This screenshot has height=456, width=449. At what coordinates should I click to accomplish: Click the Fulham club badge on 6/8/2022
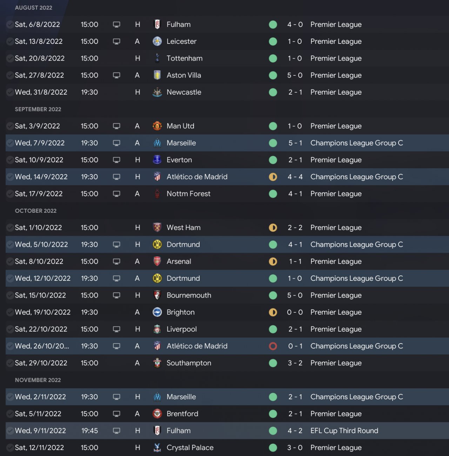click(x=157, y=25)
